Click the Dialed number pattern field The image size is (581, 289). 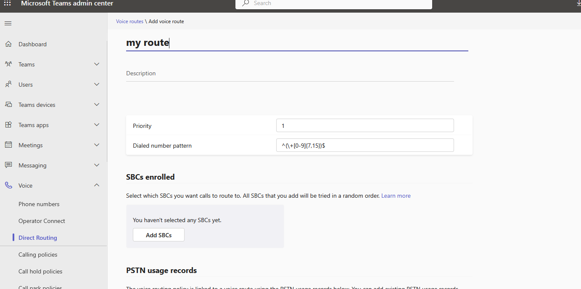(365, 146)
